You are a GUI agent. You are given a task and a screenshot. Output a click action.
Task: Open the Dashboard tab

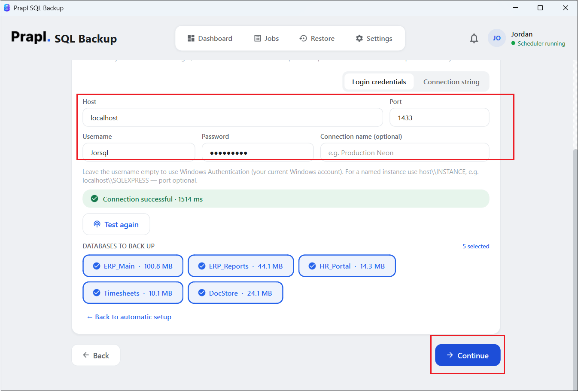tap(210, 38)
